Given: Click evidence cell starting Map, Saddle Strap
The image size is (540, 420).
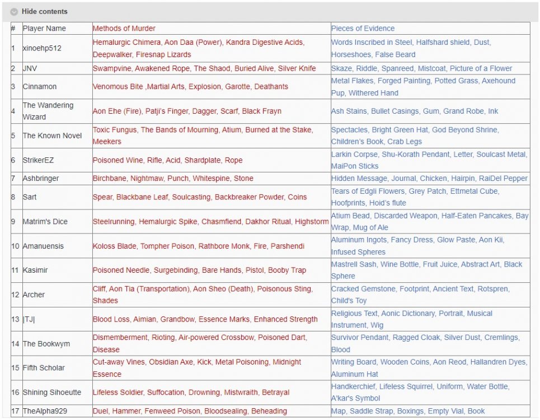Looking at the screenshot, I should coord(430,411).
